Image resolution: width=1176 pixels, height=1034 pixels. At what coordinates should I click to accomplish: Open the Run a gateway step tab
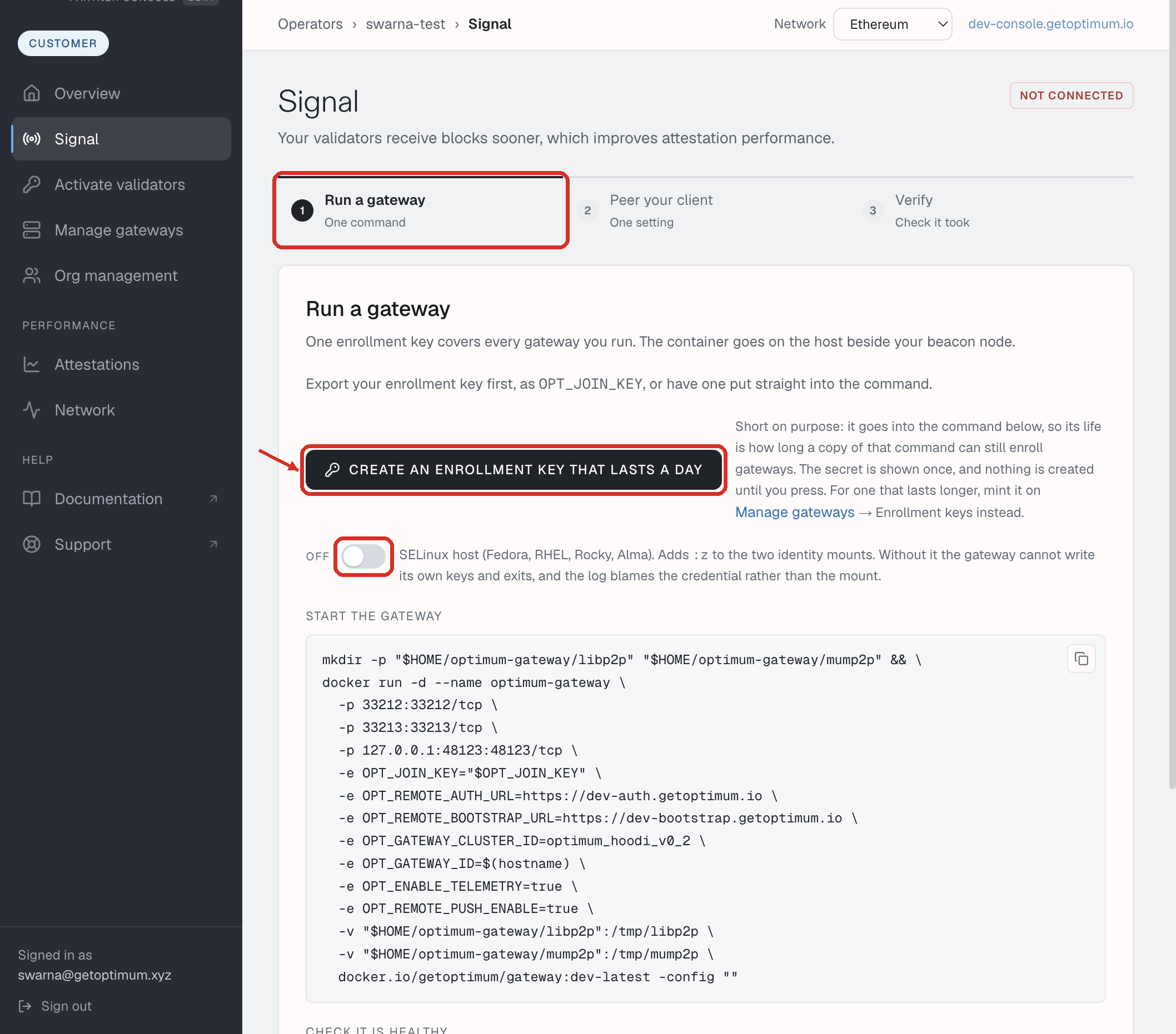tap(421, 210)
